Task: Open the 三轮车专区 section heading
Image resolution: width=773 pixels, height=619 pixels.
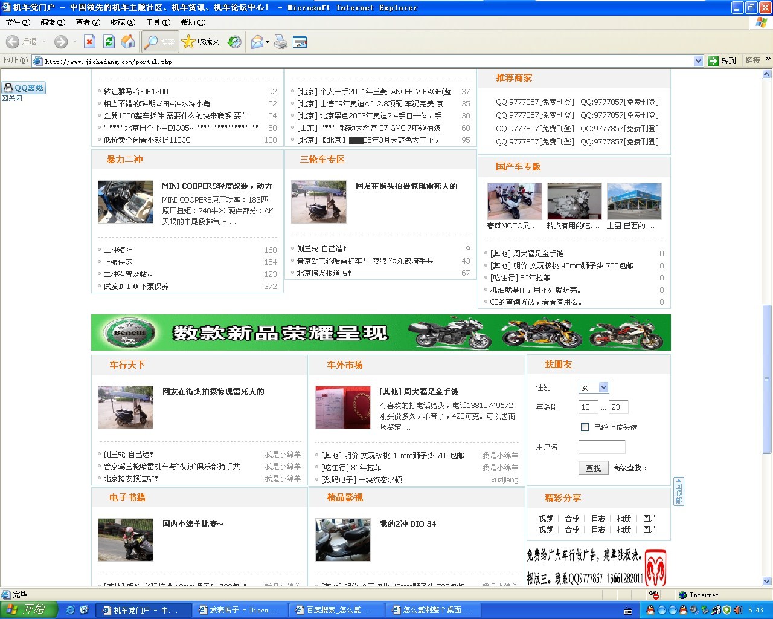Action: (322, 160)
